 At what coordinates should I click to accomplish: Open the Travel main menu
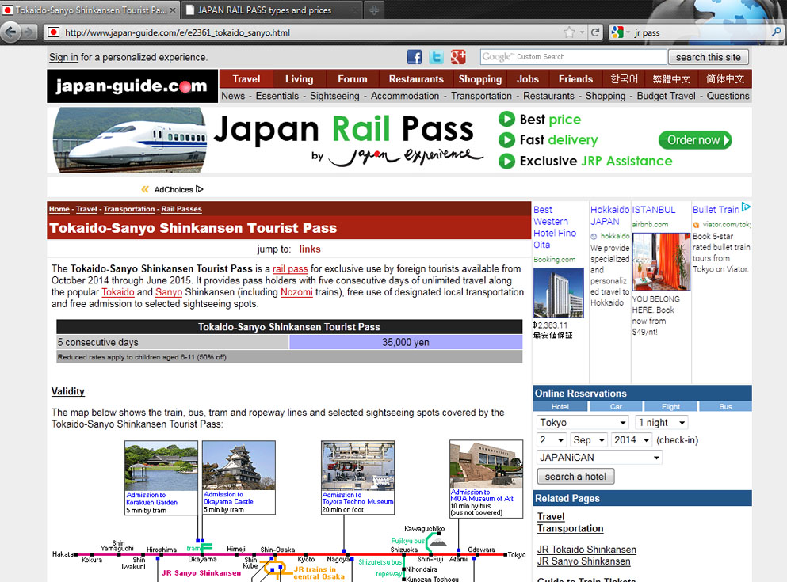tap(246, 78)
